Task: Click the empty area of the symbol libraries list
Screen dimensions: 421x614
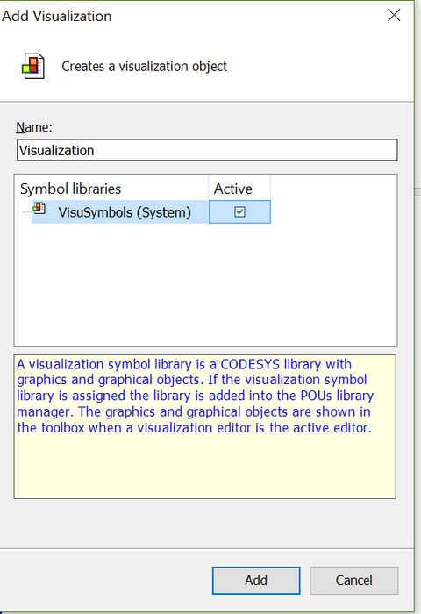Action: pyautogui.click(x=205, y=284)
